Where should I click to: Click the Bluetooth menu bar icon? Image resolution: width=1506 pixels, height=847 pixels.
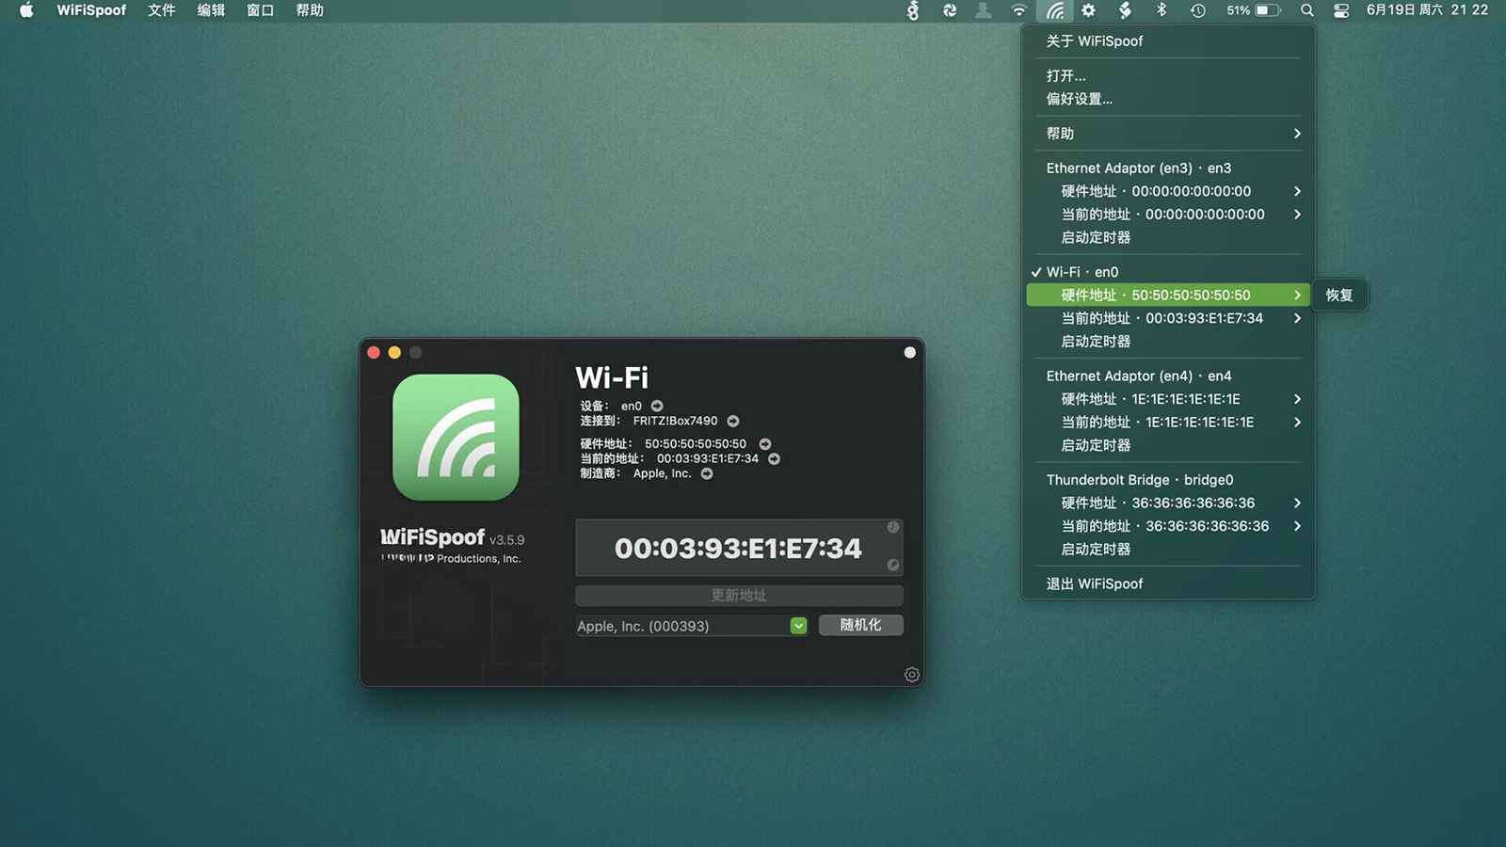coord(1162,10)
